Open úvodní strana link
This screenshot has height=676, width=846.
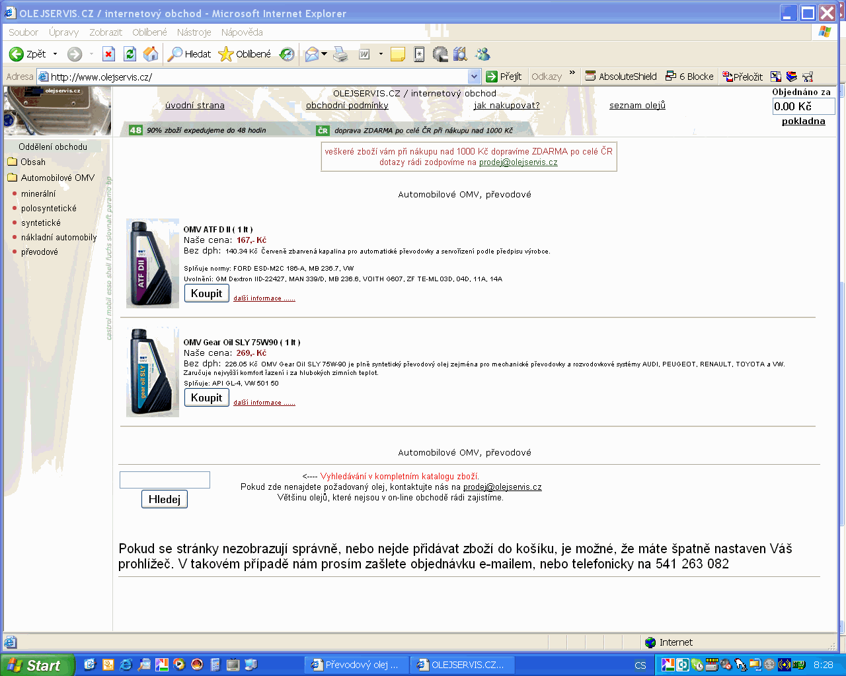pyautogui.click(x=195, y=106)
